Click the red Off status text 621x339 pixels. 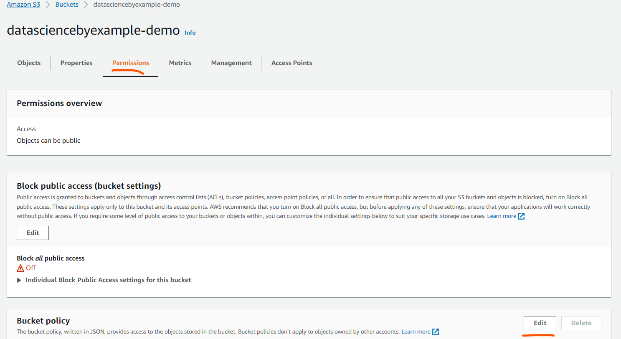coord(30,268)
